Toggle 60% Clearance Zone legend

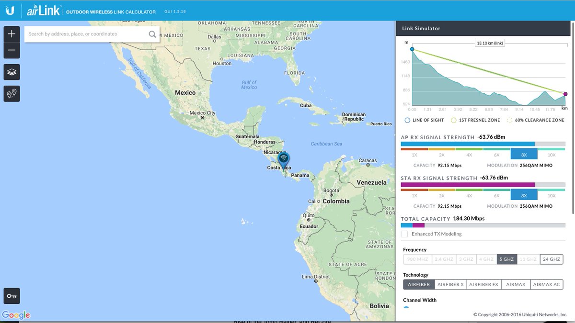tap(510, 120)
